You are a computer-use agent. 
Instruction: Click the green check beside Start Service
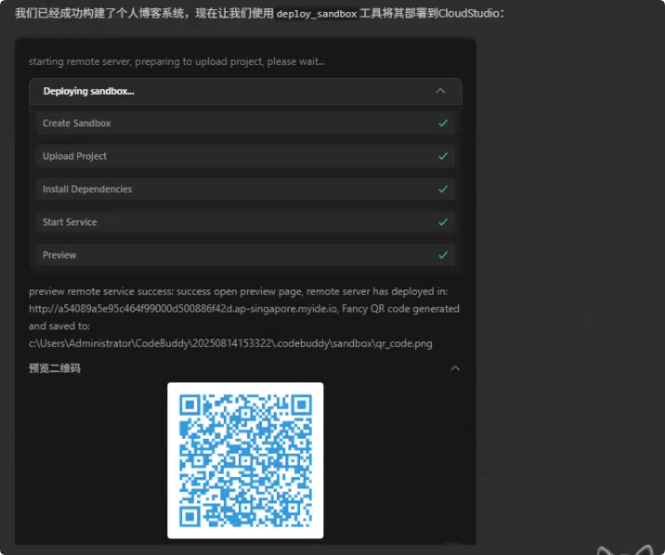pos(443,222)
